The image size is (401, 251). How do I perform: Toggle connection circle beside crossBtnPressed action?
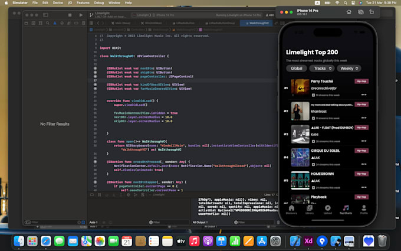[x=95, y=162]
